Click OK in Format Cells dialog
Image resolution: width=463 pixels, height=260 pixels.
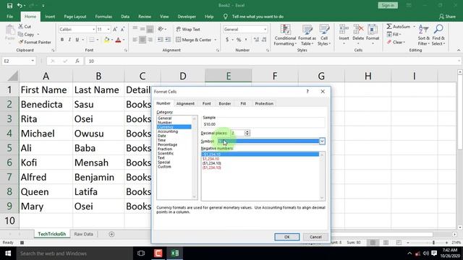(286, 237)
